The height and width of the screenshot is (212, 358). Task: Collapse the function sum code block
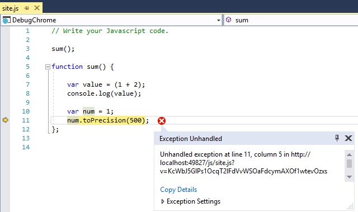[x=48, y=67]
